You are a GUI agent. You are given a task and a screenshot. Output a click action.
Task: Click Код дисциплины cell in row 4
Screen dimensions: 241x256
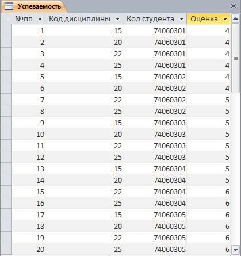(84, 65)
